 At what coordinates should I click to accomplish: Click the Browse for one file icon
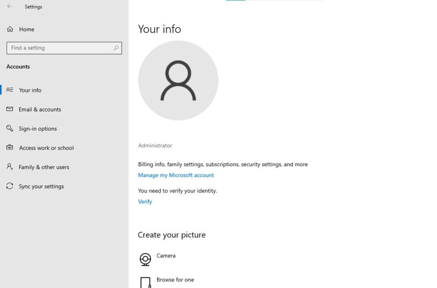[146, 282]
